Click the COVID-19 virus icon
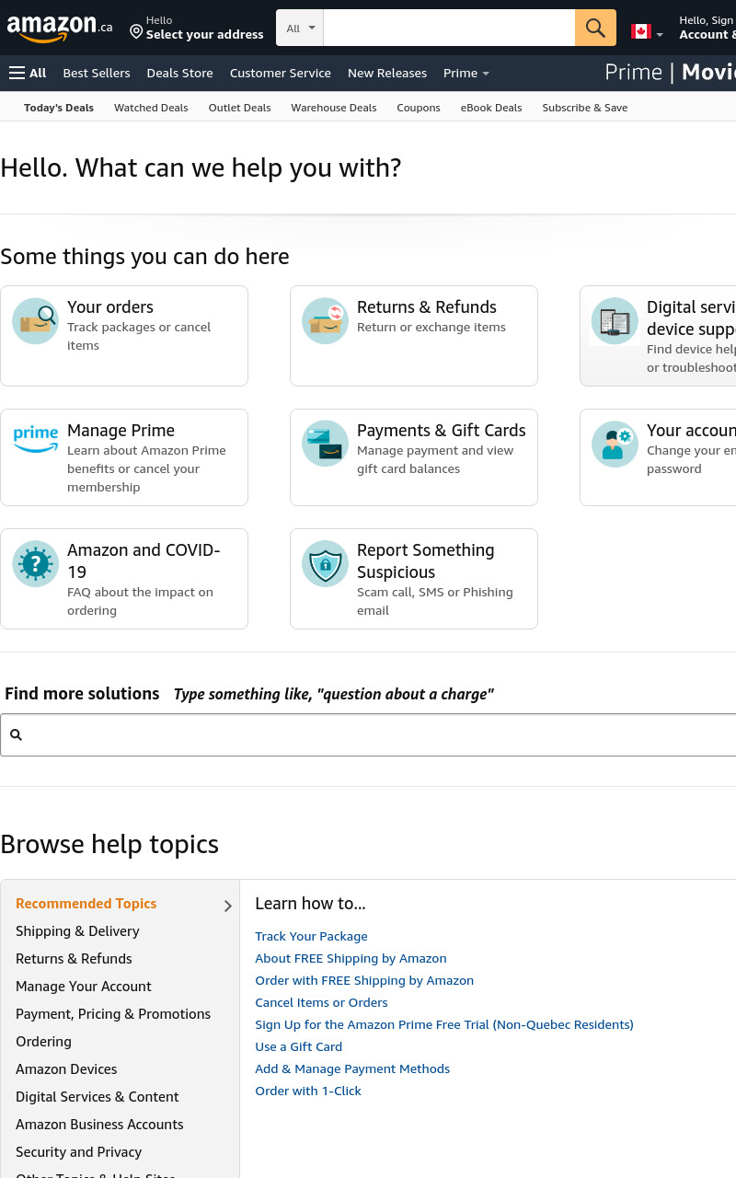Image resolution: width=736 pixels, height=1178 pixels. coord(35,564)
